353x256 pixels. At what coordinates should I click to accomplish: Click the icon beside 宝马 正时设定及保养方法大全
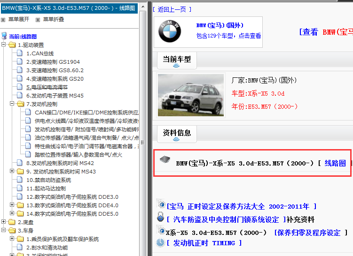point(161,204)
